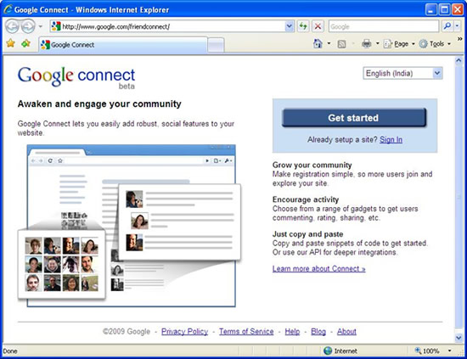Click 'Awaken and engage your community' heading

point(99,104)
